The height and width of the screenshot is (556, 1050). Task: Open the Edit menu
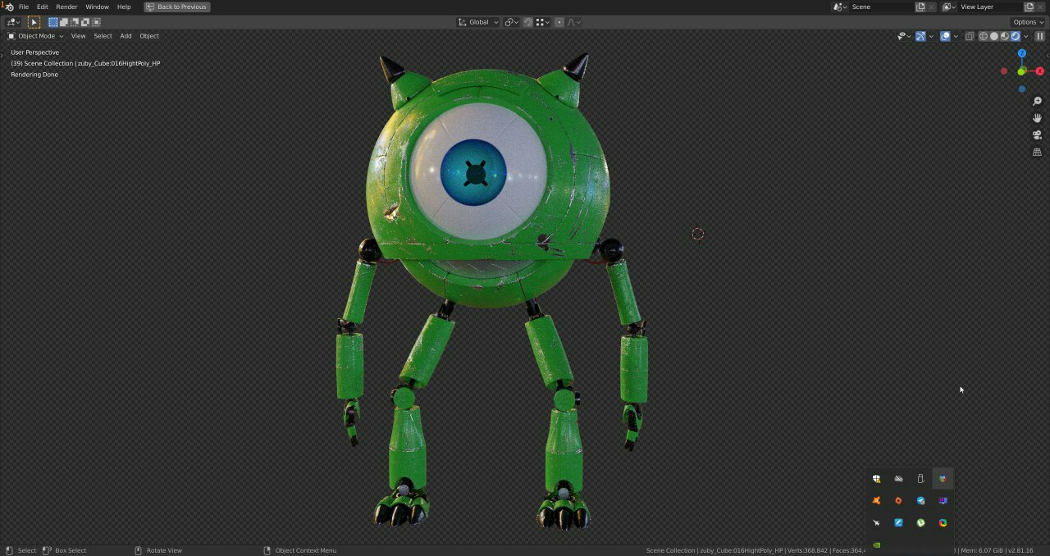[x=42, y=7]
